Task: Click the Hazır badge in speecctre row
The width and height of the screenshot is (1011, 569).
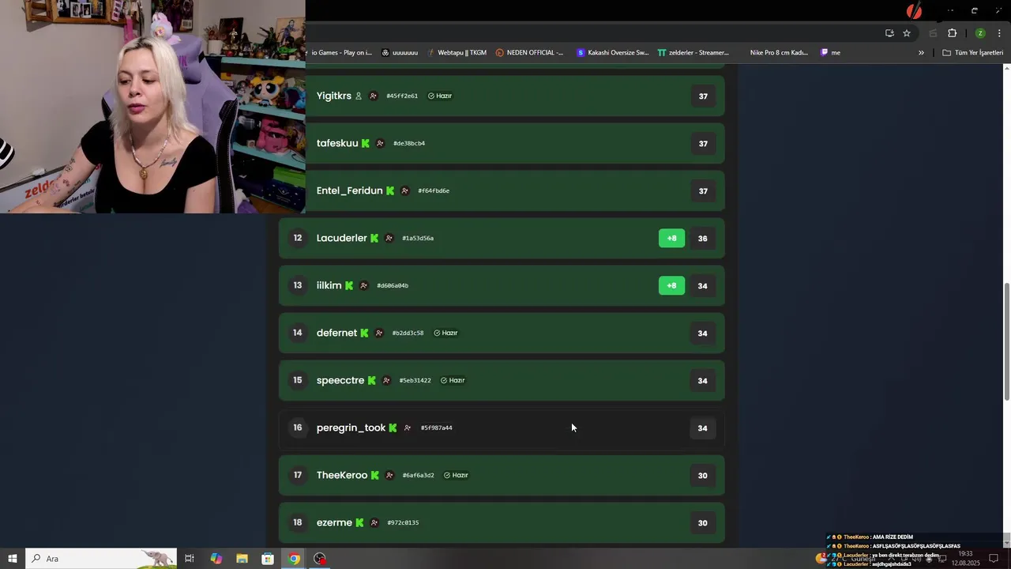Action: coord(453,380)
